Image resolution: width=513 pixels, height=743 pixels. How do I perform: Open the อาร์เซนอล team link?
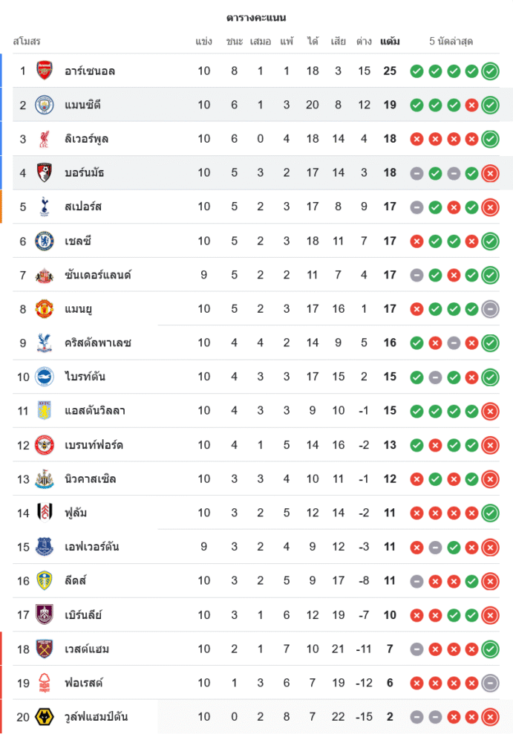click(x=90, y=71)
